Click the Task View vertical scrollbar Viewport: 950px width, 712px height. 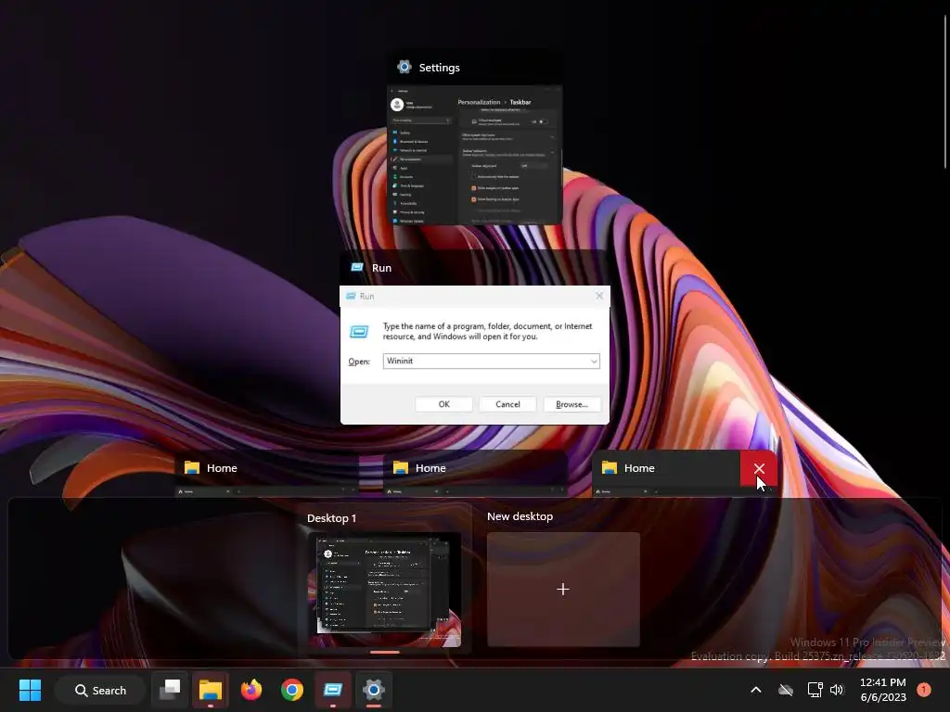point(944,91)
